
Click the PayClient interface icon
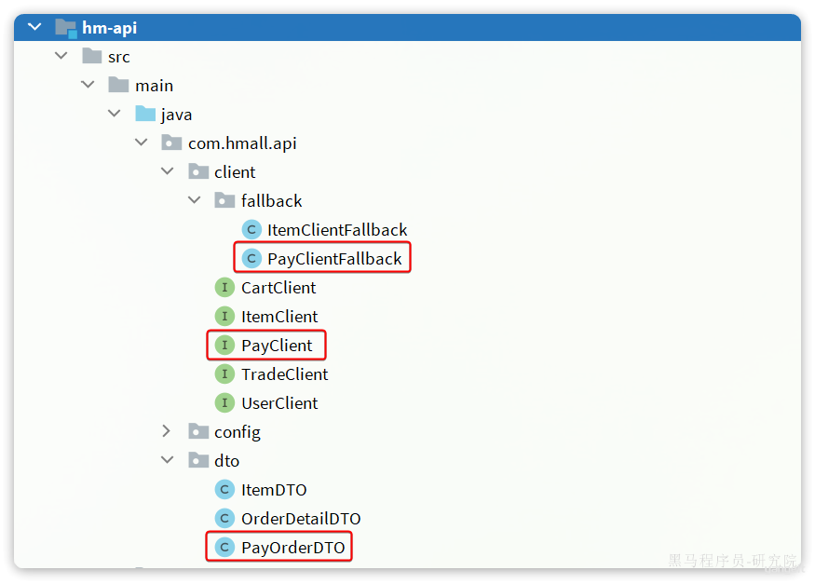(224, 345)
